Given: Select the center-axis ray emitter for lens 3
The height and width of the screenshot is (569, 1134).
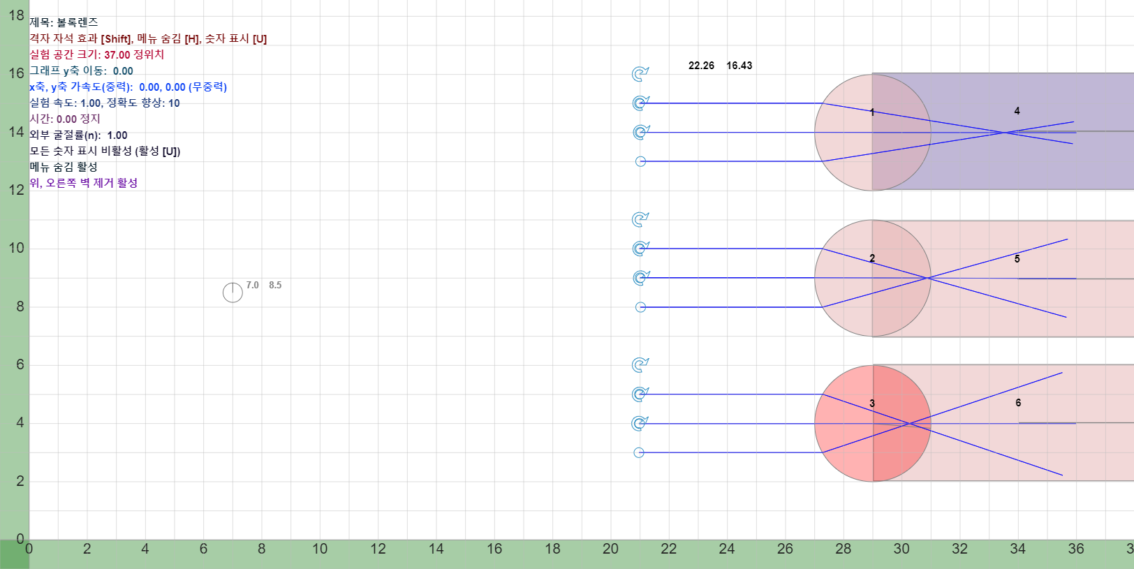Looking at the screenshot, I should pyautogui.click(x=640, y=423).
